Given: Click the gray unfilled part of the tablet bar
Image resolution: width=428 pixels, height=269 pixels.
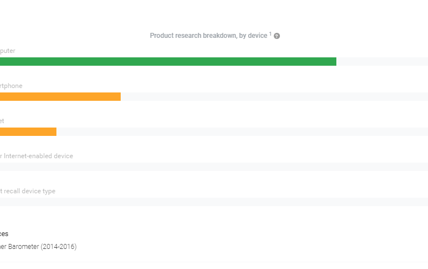Looking at the screenshot, I should click(x=240, y=131).
